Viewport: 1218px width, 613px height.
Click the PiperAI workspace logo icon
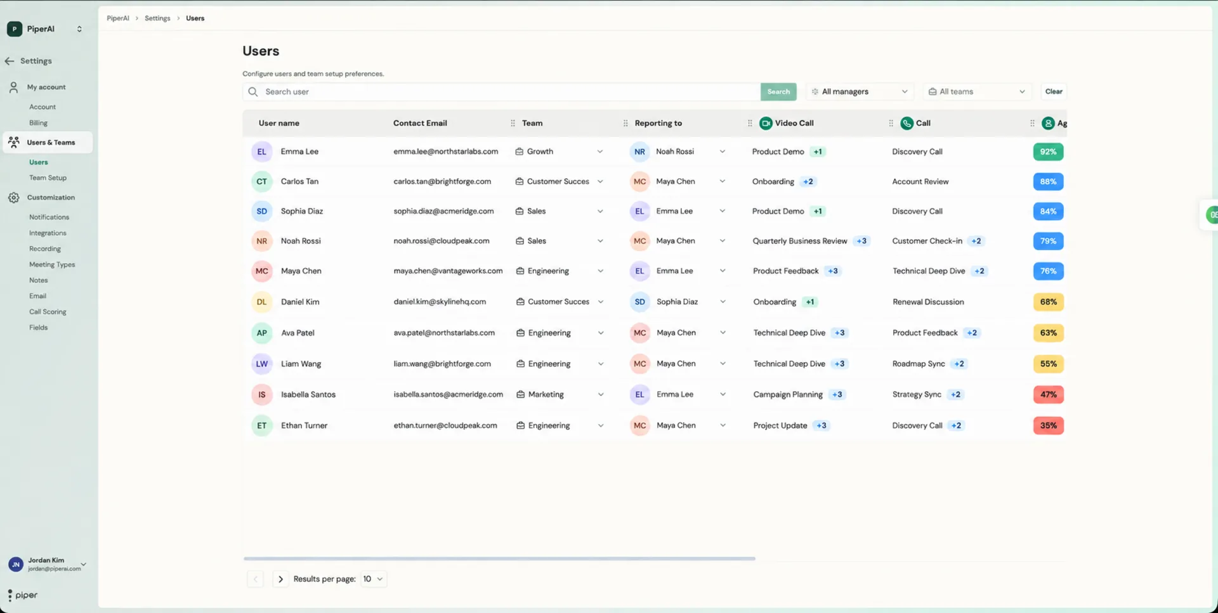pyautogui.click(x=14, y=29)
